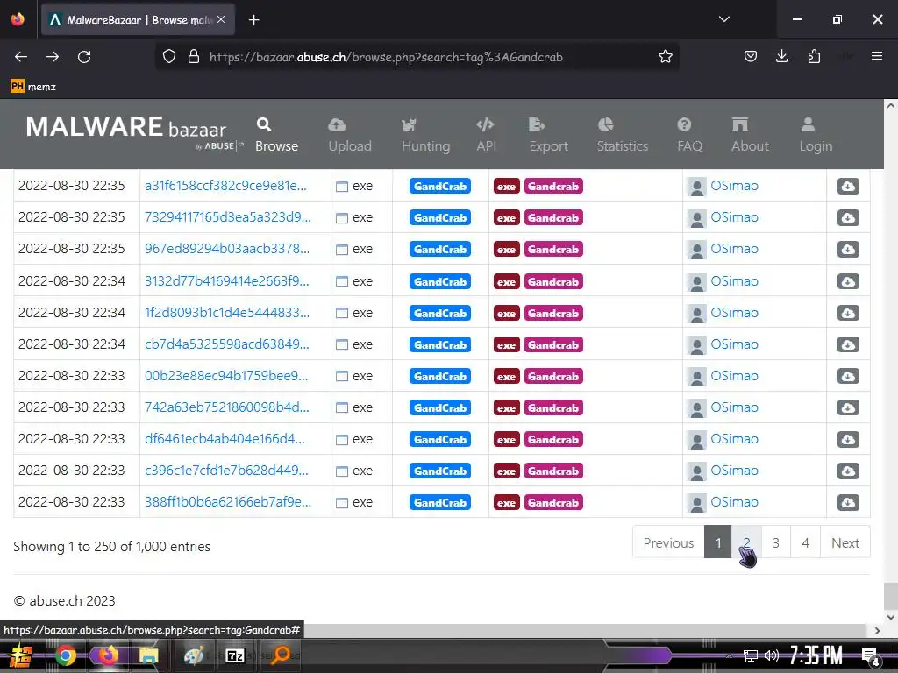List all tabs dropdown arrow

click(x=723, y=19)
